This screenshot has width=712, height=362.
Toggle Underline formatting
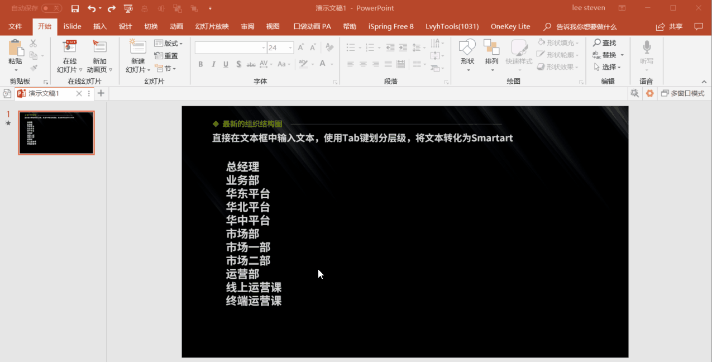(226, 64)
